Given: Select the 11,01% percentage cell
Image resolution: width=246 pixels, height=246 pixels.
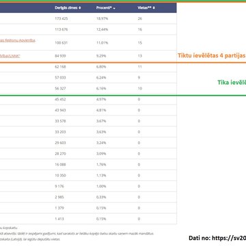Looking at the screenshot, I should [102, 43].
